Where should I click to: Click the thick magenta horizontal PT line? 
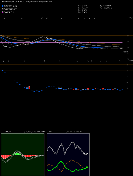click(61, 43)
